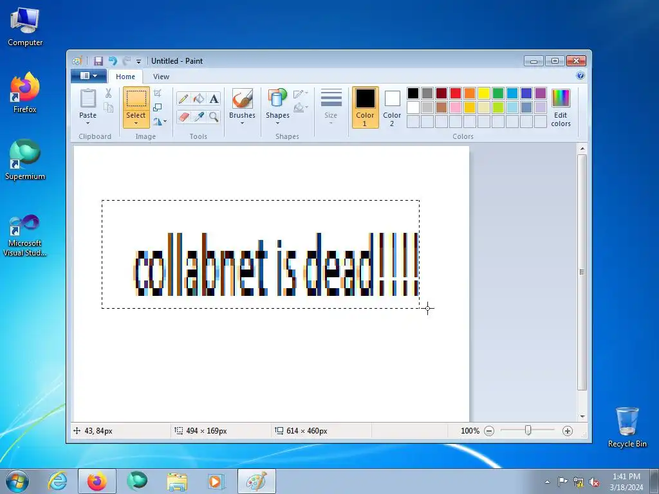659x494 pixels.
Task: Choose the purple color swatch
Action: click(x=541, y=93)
